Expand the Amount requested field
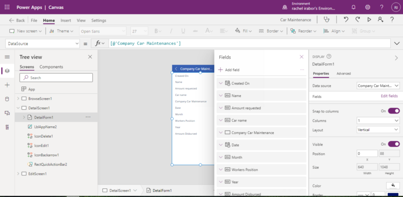The width and height of the screenshot is (403, 197). click(221, 108)
